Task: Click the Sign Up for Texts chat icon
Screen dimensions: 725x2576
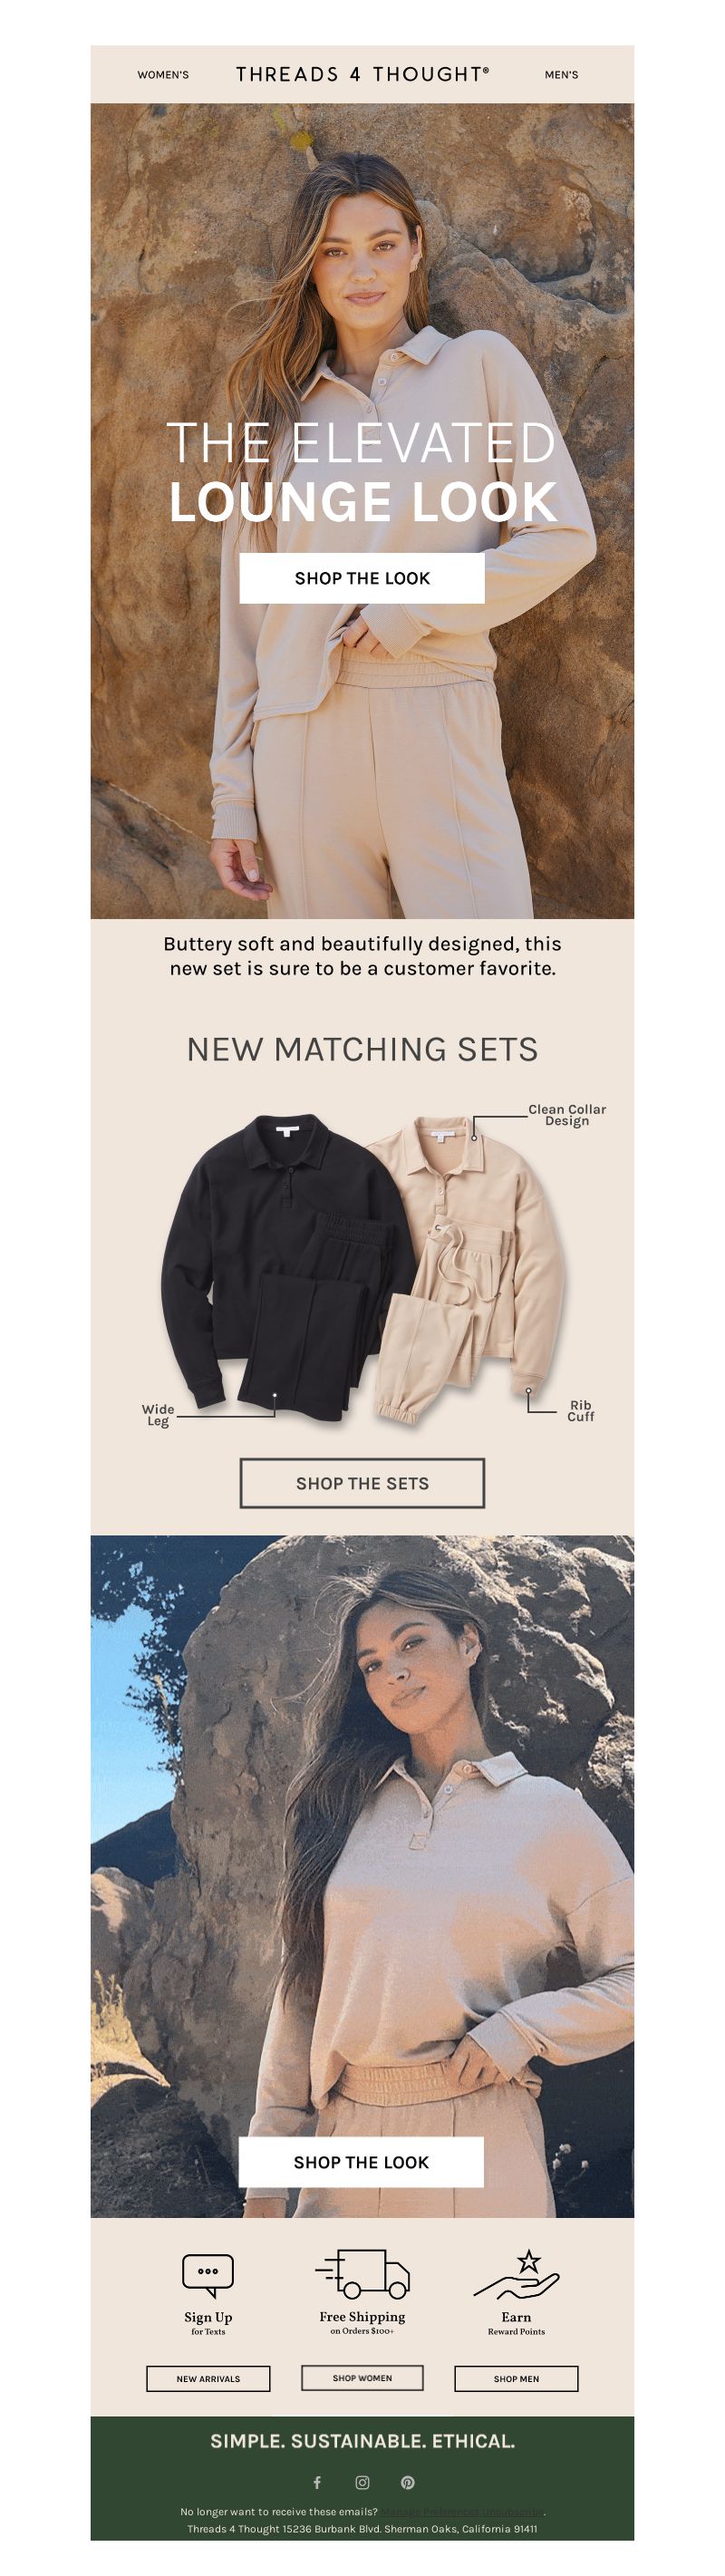Action: pyautogui.click(x=208, y=2275)
